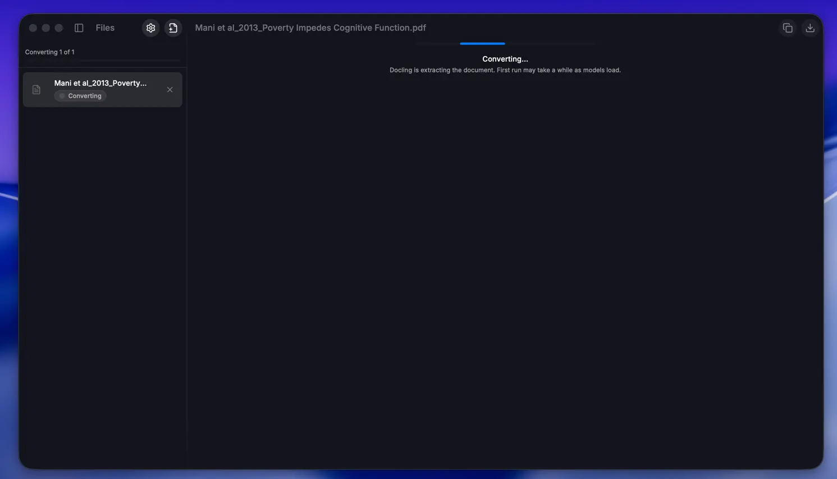837x479 pixels.
Task: Download the converted document
Action: [810, 28]
